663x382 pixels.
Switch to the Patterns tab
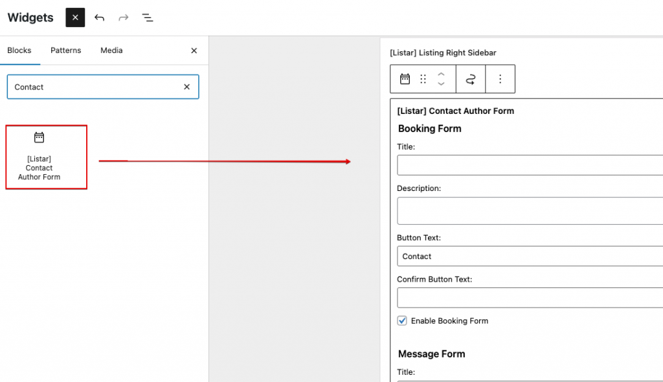coord(66,51)
